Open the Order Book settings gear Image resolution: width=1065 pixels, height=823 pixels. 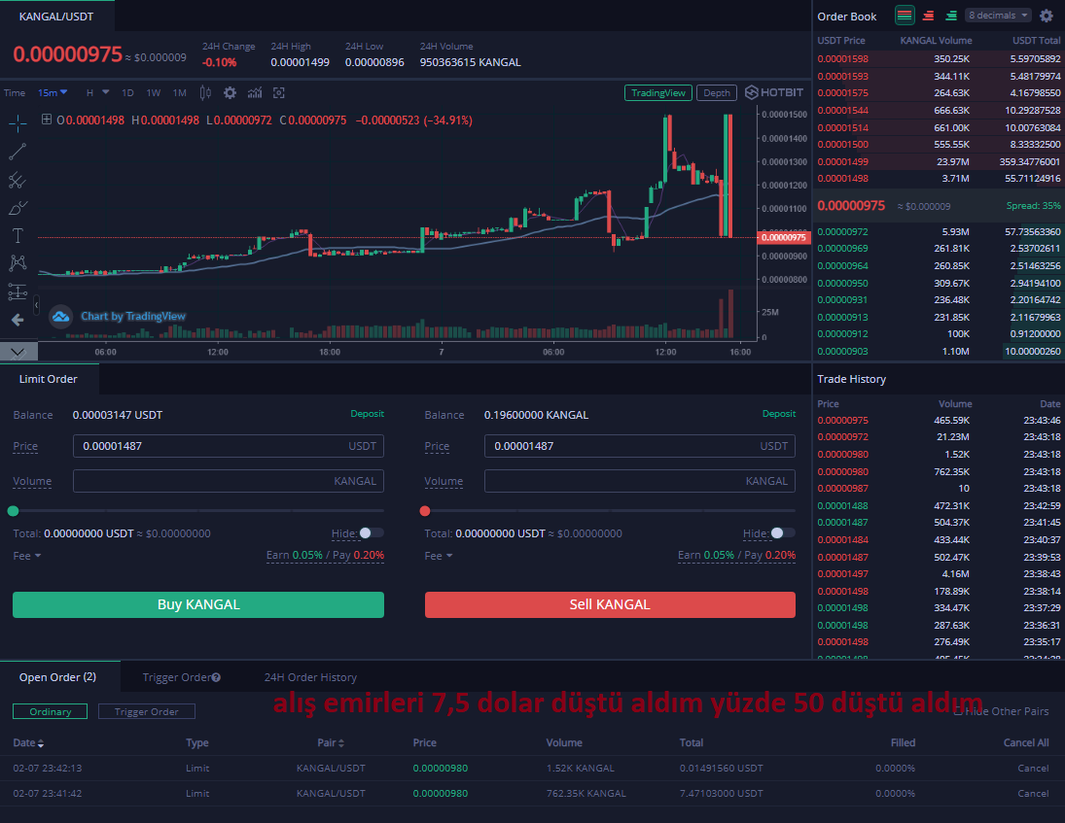1047,16
